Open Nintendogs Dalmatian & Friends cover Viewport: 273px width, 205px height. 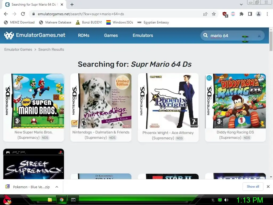(x=101, y=101)
